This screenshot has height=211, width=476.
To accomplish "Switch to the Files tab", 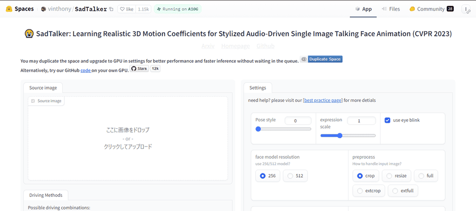I will 391,9.
